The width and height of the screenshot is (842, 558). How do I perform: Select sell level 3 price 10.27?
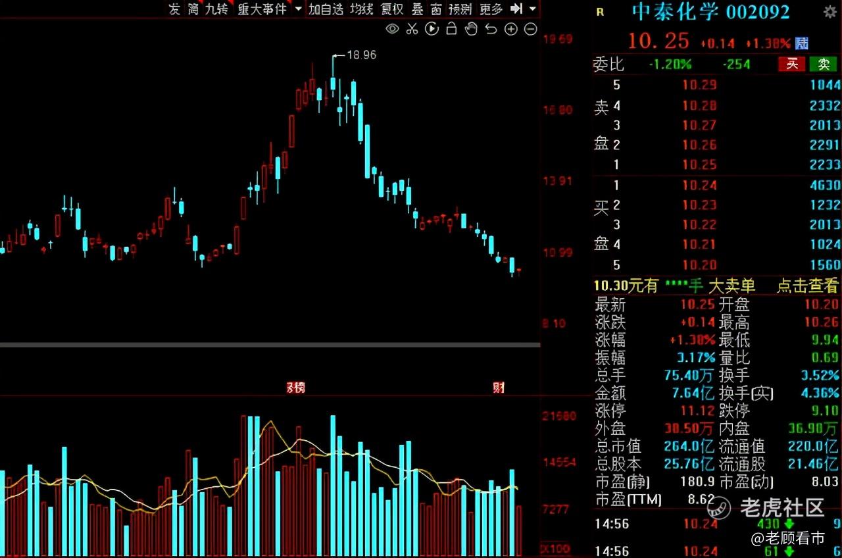tap(699, 125)
